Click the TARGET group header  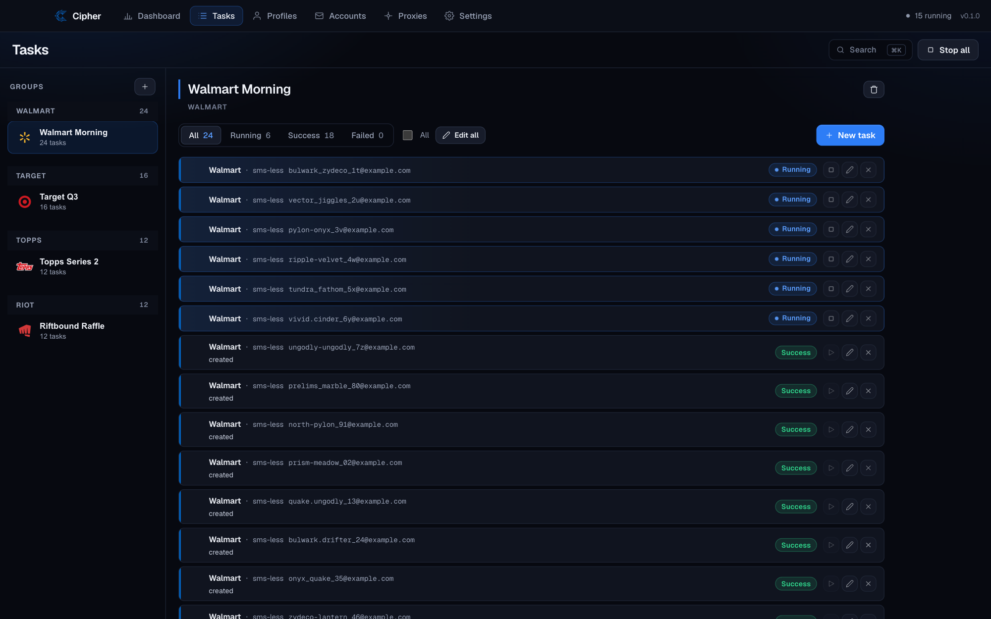(83, 176)
